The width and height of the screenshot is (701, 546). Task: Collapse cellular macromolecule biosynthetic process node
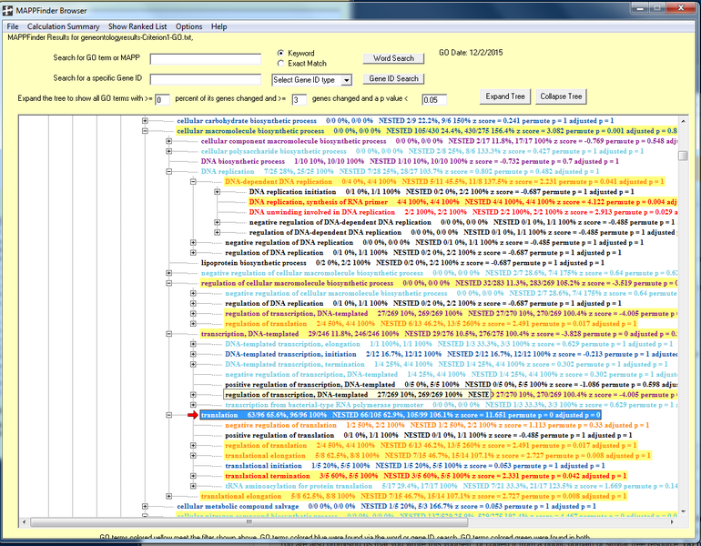145,131
